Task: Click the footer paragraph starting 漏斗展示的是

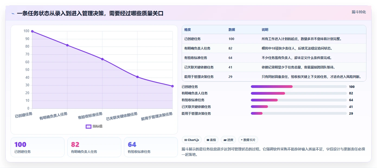Action: (273, 152)
